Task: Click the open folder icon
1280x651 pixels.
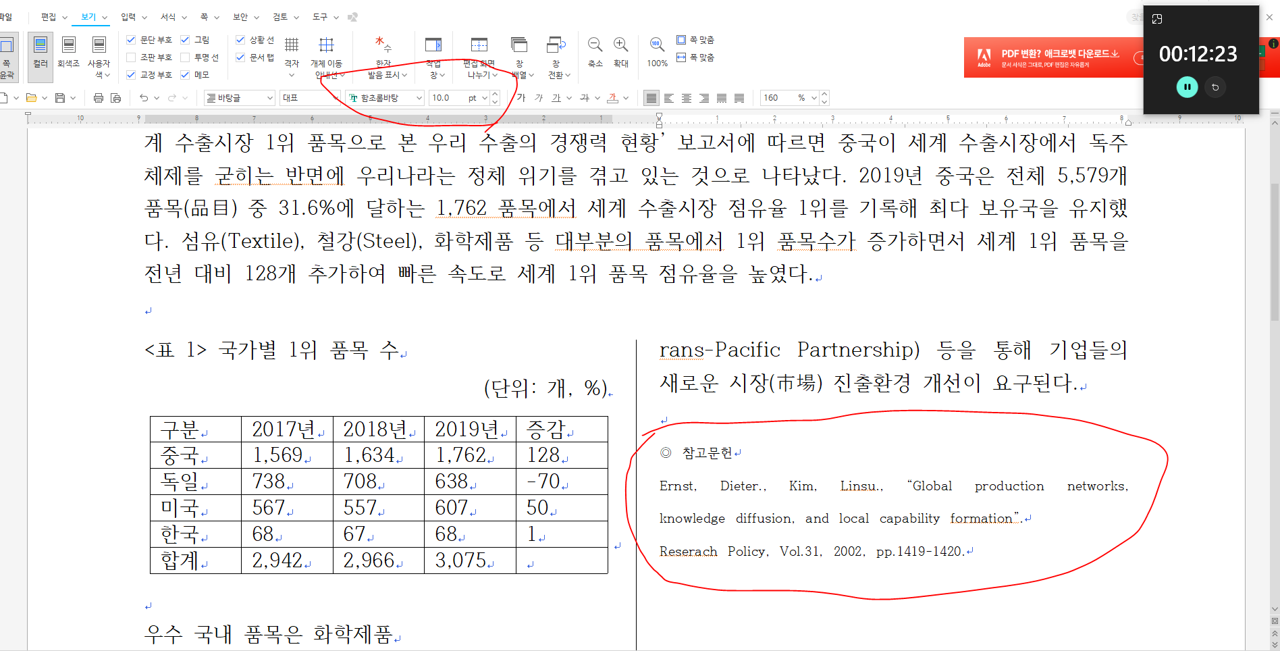Action: pyautogui.click(x=31, y=98)
